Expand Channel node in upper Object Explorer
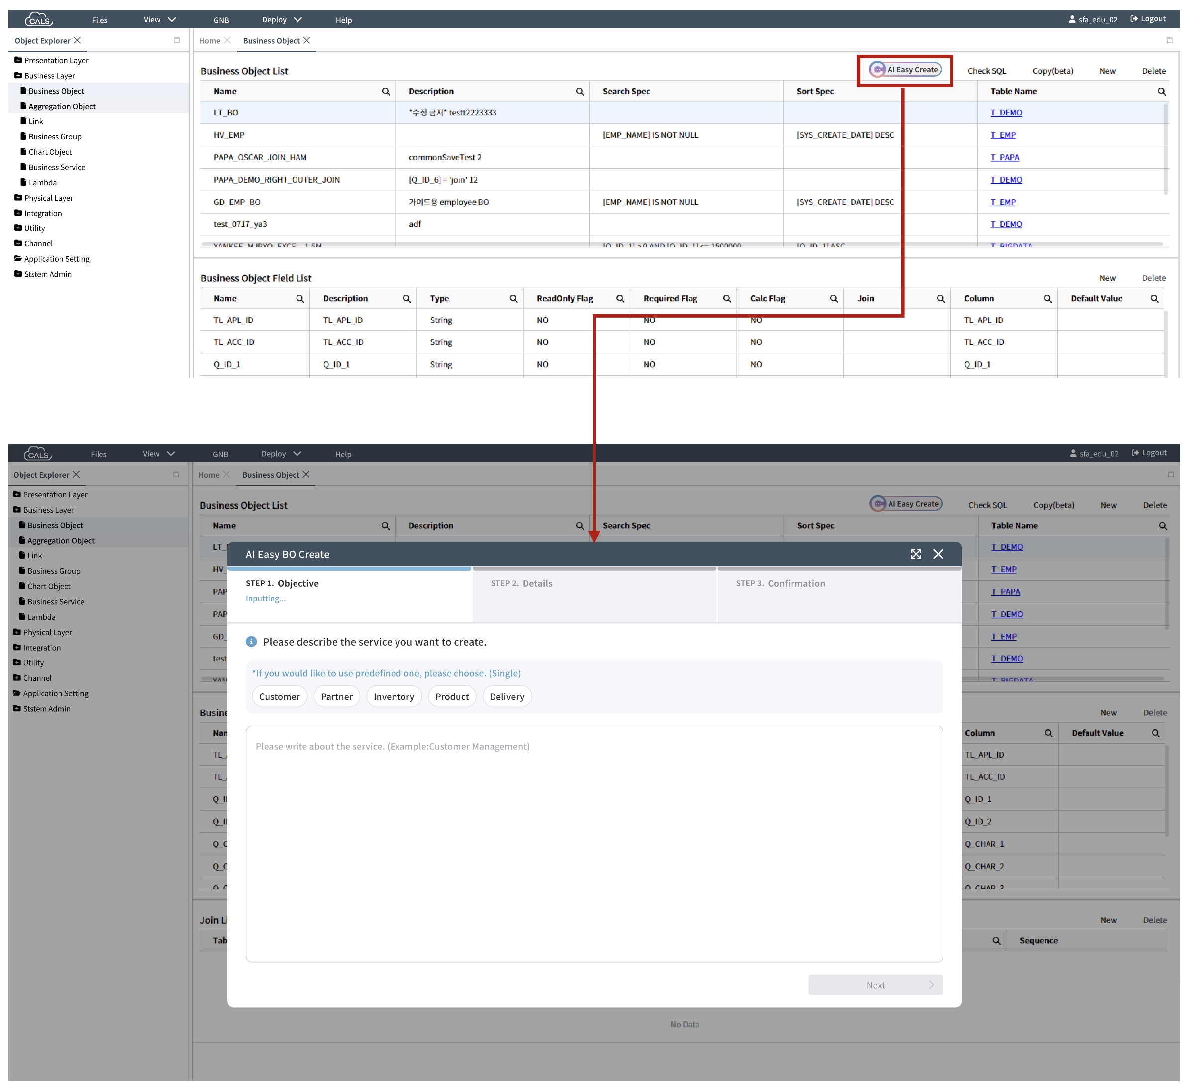 coord(18,243)
